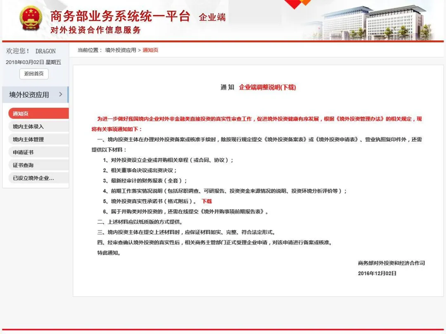Click the line 2、相关董事会决议或出资决议
Viewport: 446px width, 334px height.
pyautogui.click(x=140, y=170)
